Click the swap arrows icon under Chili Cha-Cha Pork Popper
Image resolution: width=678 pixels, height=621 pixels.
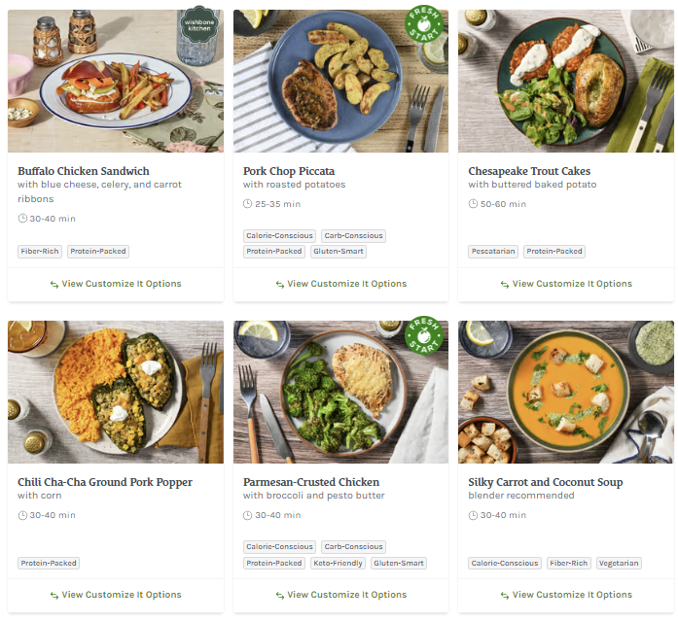(x=54, y=595)
